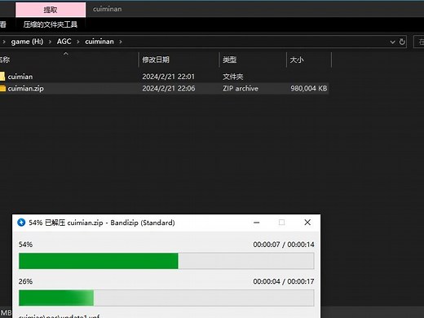The image size is (424, 318).
Task: Click the 26% file progress bar
Action: point(166,298)
